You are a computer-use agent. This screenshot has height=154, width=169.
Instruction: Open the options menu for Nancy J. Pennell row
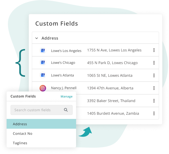tap(154, 88)
